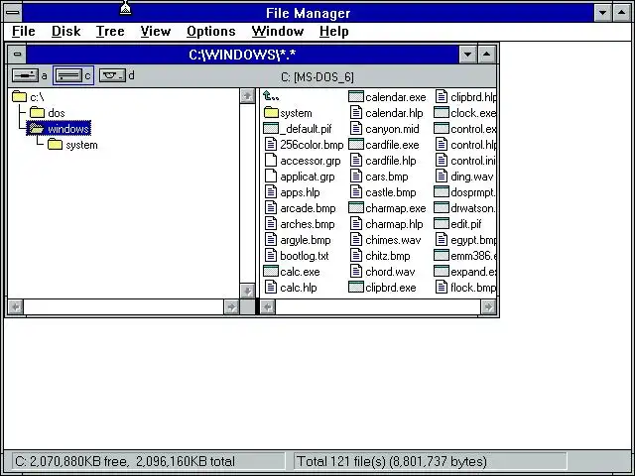Image resolution: width=635 pixels, height=476 pixels.
Task: Click chimes.wav file name
Action: click(393, 240)
